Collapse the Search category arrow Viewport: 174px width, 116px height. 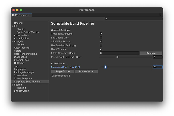tap(12, 85)
